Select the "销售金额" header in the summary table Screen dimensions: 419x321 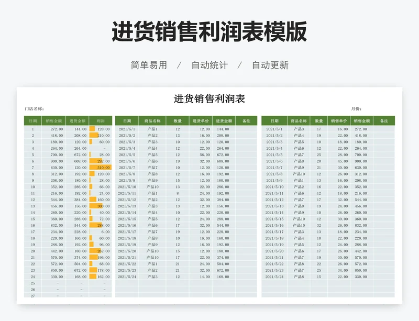coord(54,121)
